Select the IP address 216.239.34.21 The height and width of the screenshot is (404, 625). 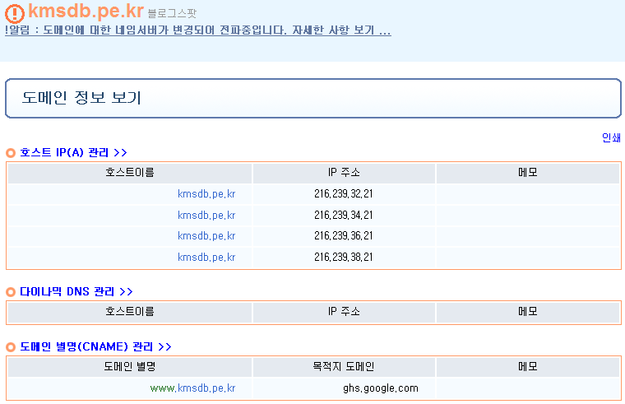coord(343,216)
